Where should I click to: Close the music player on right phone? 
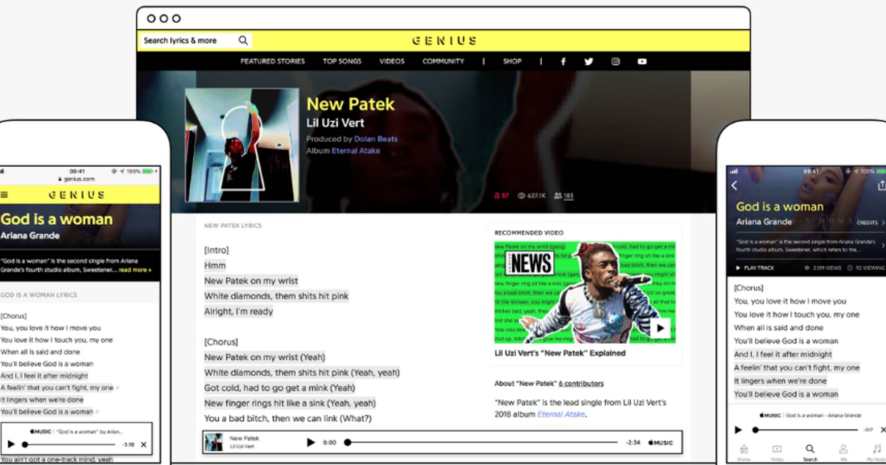[883, 430]
